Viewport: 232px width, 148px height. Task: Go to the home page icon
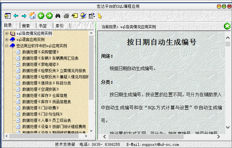32,16
